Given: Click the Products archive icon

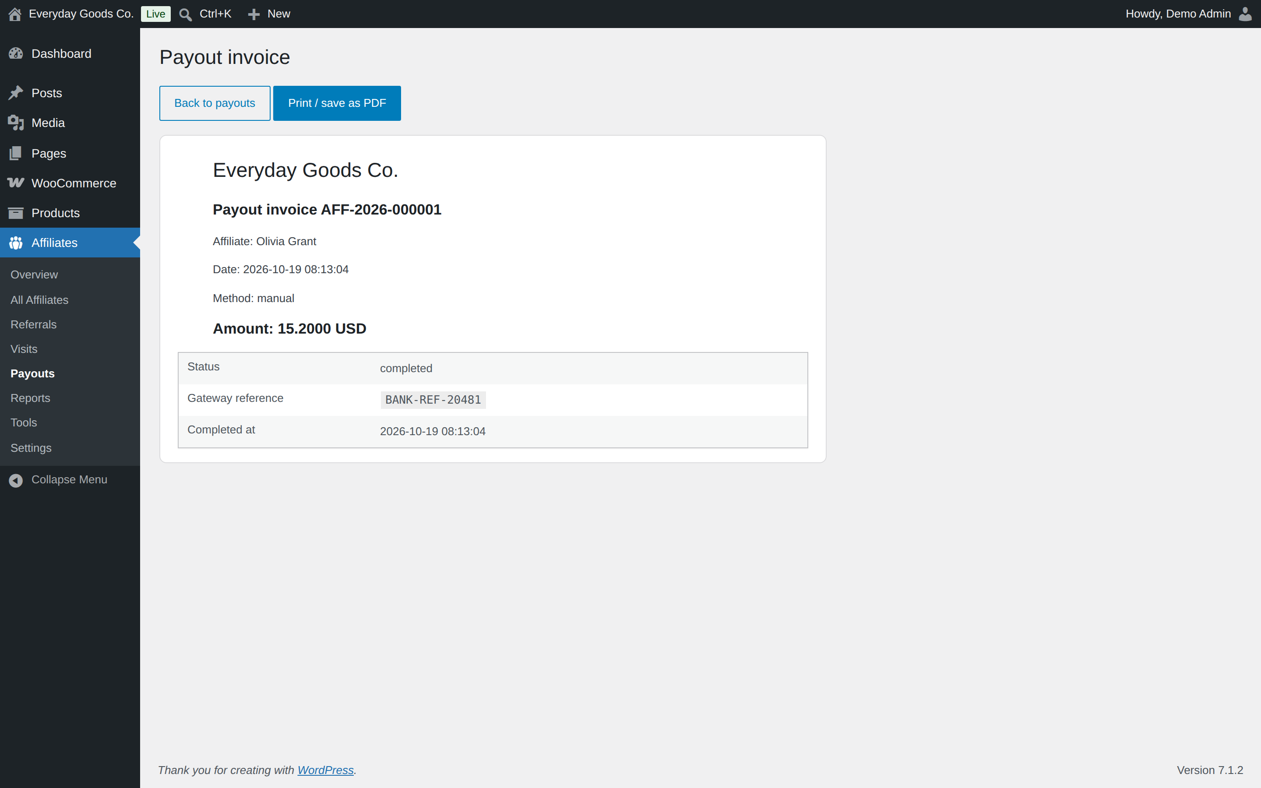Looking at the screenshot, I should (16, 213).
